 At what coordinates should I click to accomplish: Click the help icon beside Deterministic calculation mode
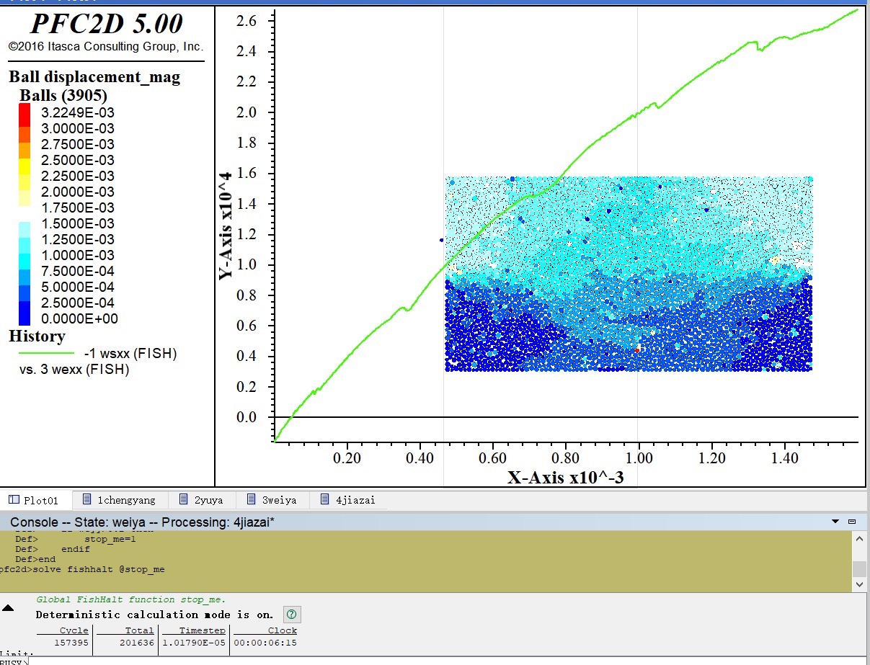(x=291, y=615)
